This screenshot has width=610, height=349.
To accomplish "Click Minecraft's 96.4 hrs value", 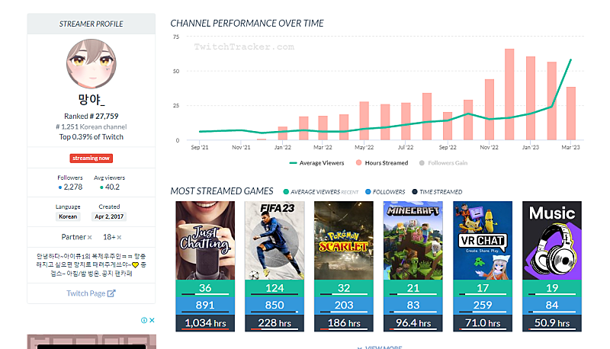I will 413,323.
